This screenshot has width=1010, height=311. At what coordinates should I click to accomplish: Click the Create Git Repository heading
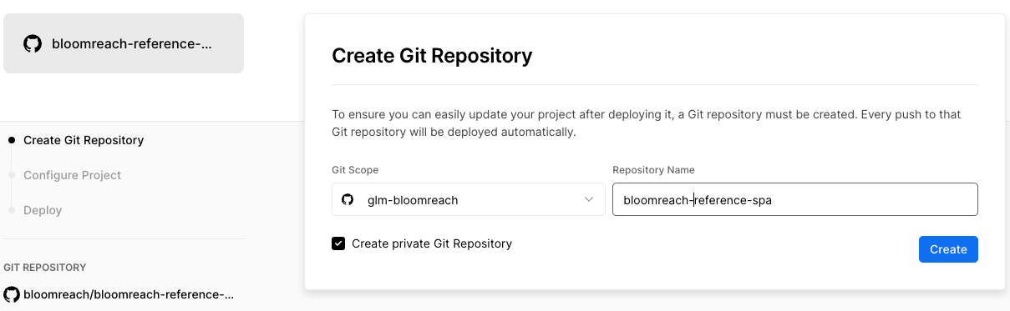[x=432, y=56]
